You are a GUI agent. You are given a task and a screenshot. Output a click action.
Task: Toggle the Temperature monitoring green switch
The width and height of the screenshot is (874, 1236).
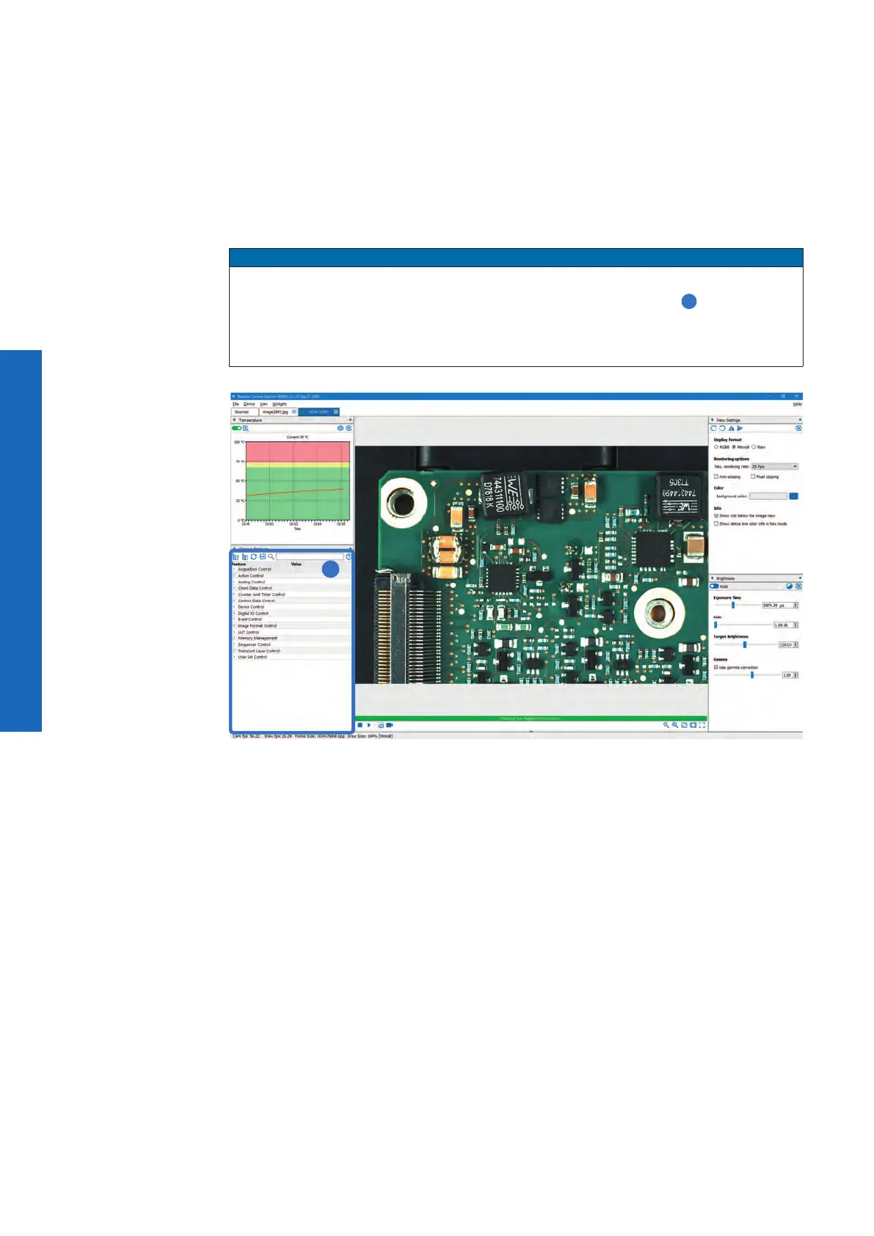[x=236, y=428]
